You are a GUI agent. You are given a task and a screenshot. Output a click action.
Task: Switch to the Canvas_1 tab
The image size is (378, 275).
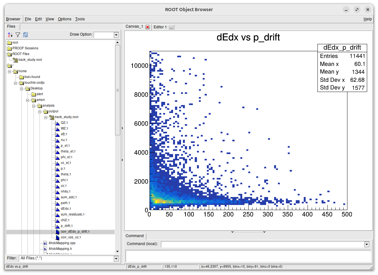(x=134, y=26)
